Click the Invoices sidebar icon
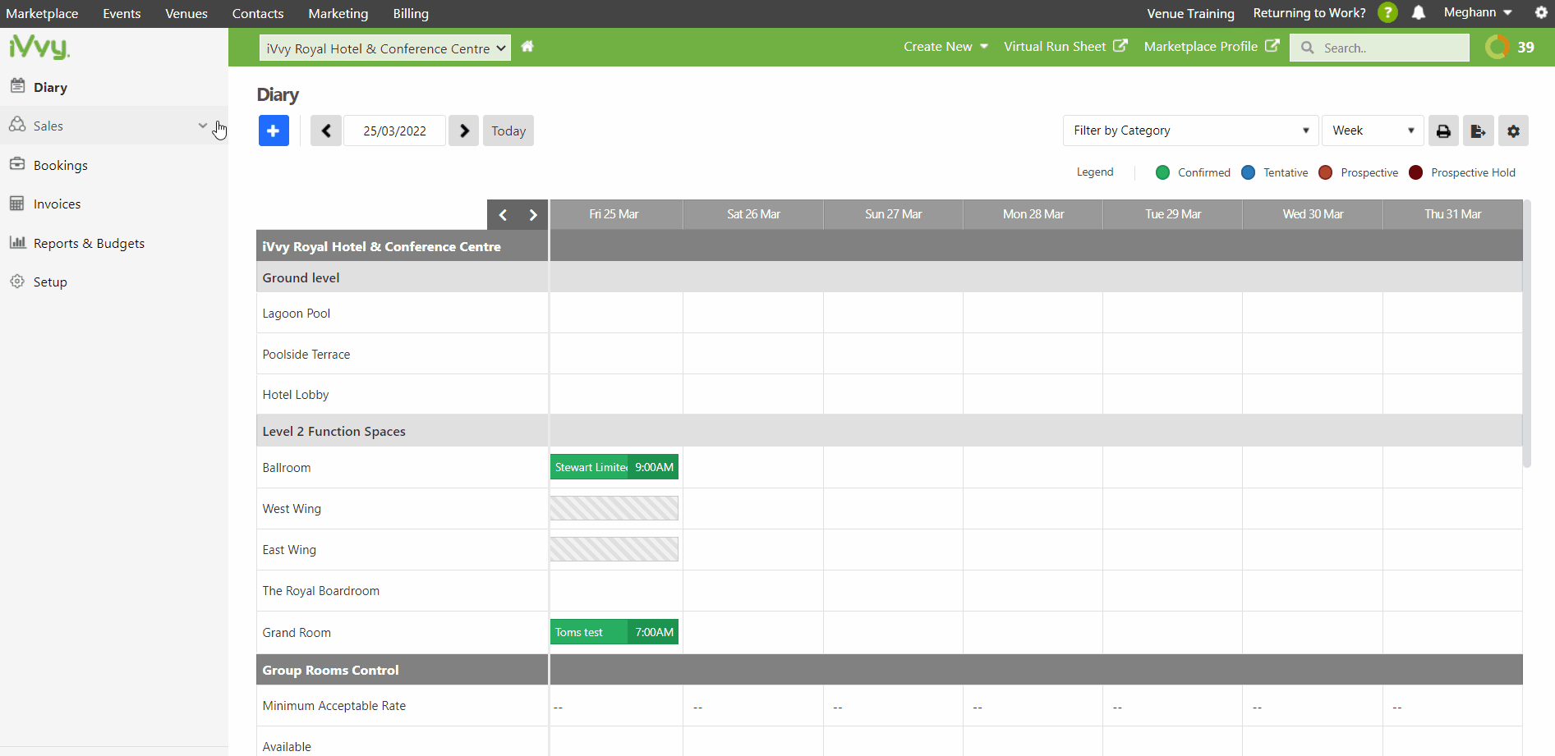The image size is (1555, 756). [17, 203]
